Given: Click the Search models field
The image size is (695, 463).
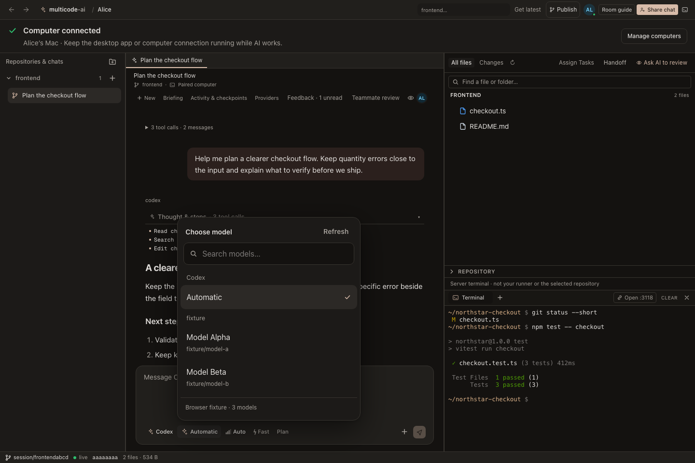Looking at the screenshot, I should 269,254.
